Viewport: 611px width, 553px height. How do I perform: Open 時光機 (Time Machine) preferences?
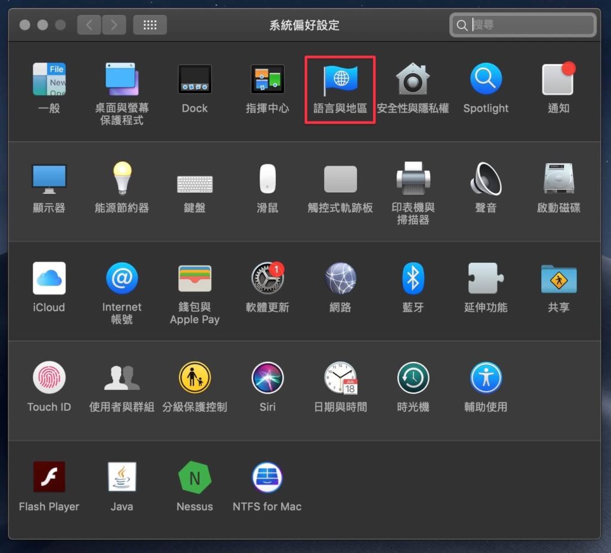413,377
